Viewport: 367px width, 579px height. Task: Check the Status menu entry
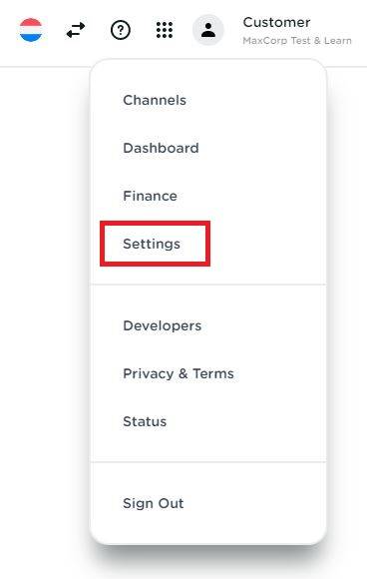click(x=145, y=421)
